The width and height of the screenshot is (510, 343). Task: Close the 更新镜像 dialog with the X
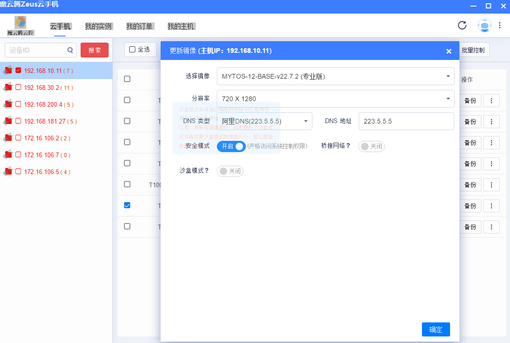pyautogui.click(x=449, y=51)
